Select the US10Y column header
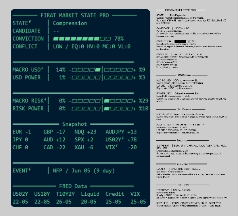238x216 pixels. 42,194
